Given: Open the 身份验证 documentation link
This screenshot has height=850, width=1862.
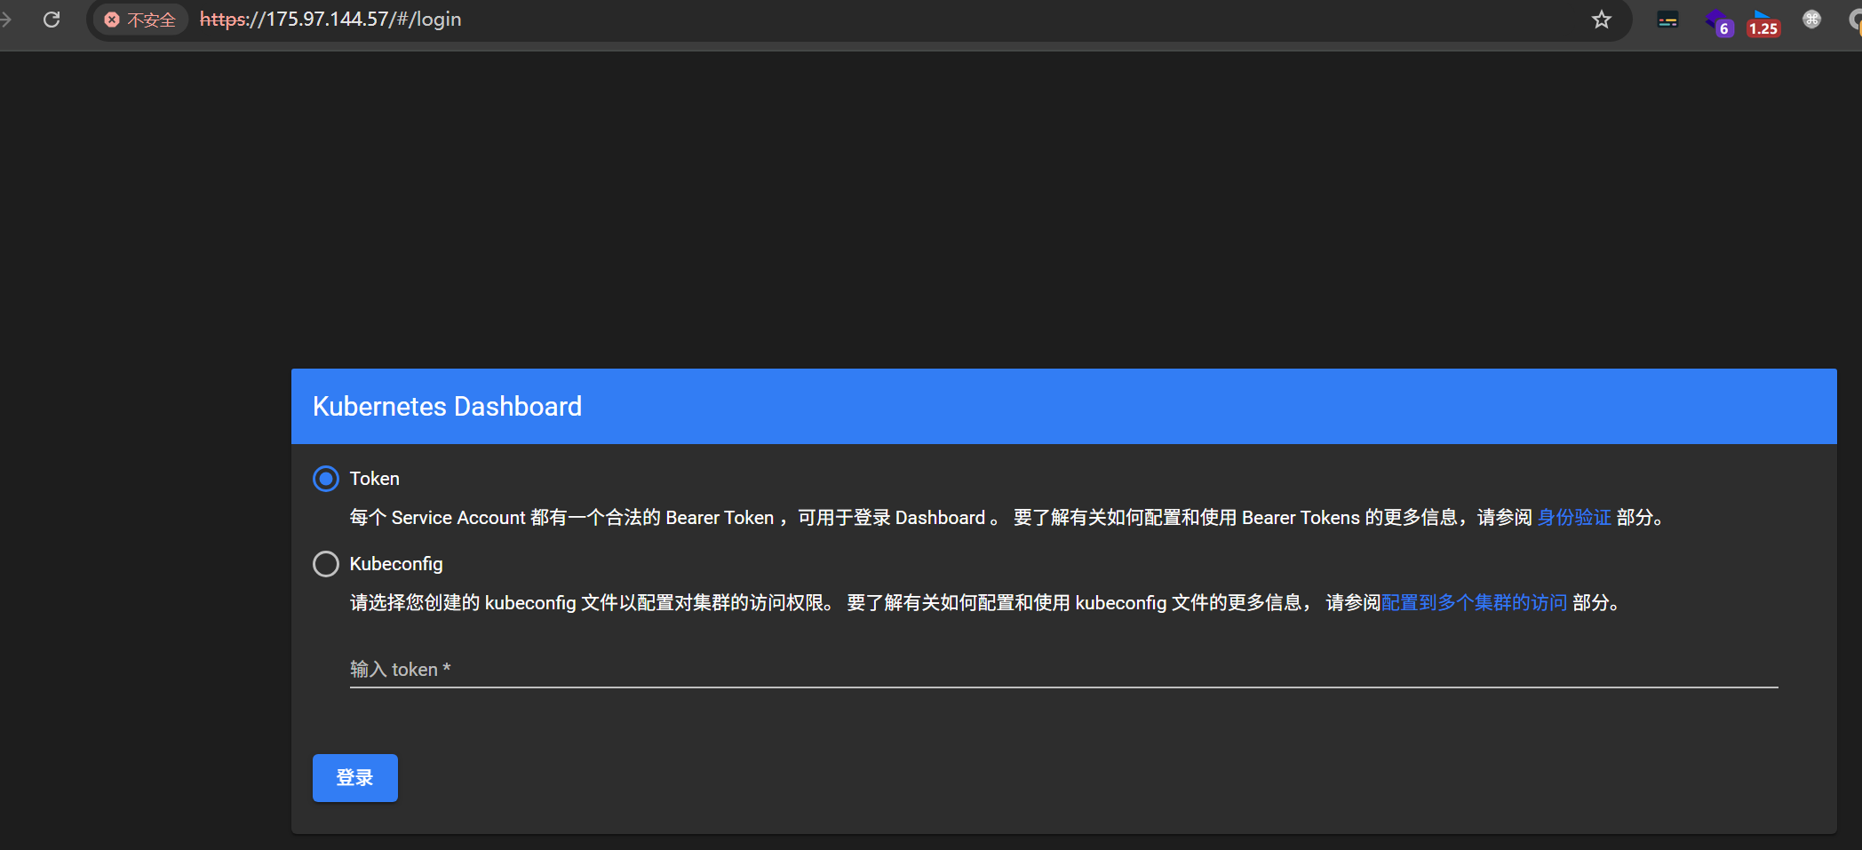Looking at the screenshot, I should [1573, 518].
